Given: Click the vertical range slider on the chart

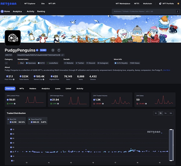Looking at the screenshot, I should pos(171,145).
